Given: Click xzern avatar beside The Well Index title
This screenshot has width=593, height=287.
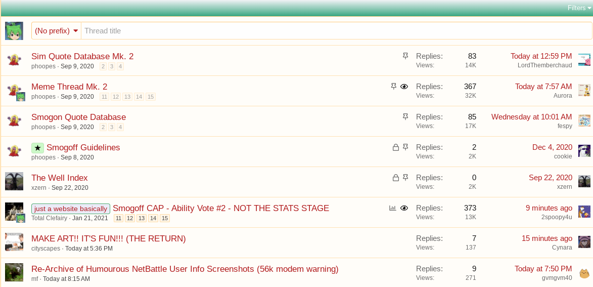Looking at the screenshot, I should point(14,181).
